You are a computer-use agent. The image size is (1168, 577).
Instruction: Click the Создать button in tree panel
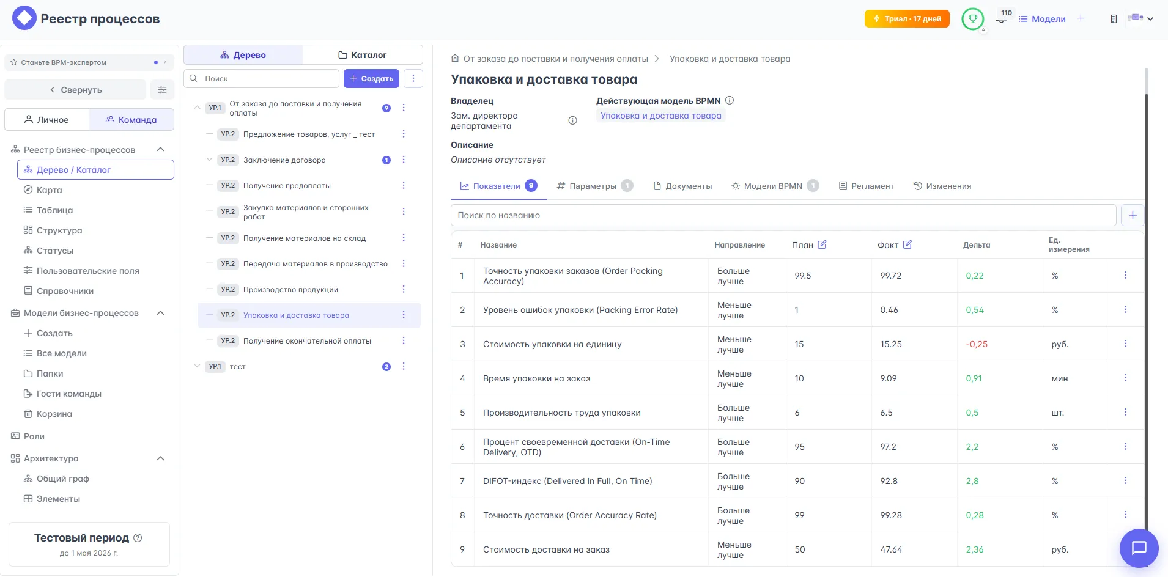371,78
